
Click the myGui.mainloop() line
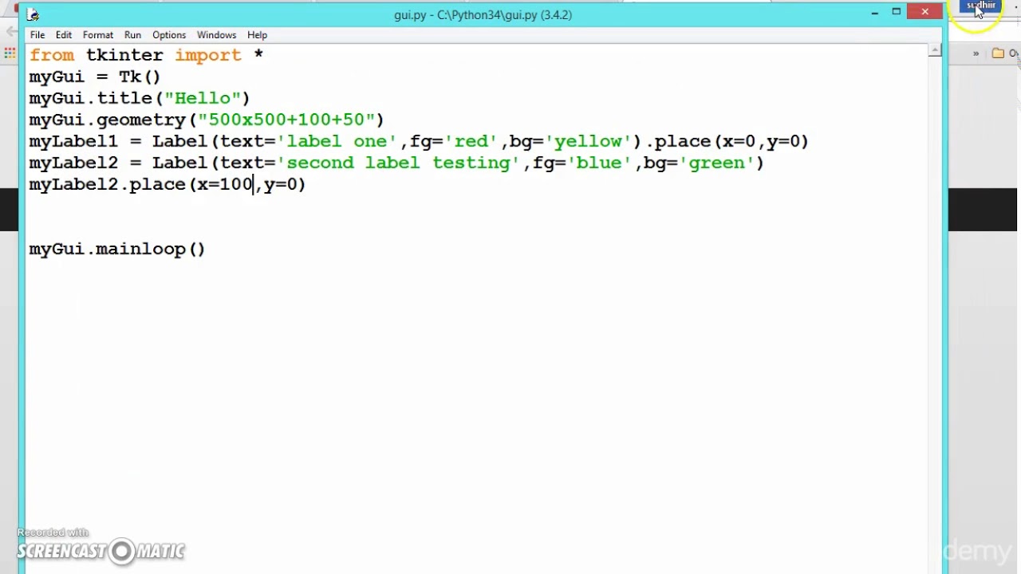point(117,249)
